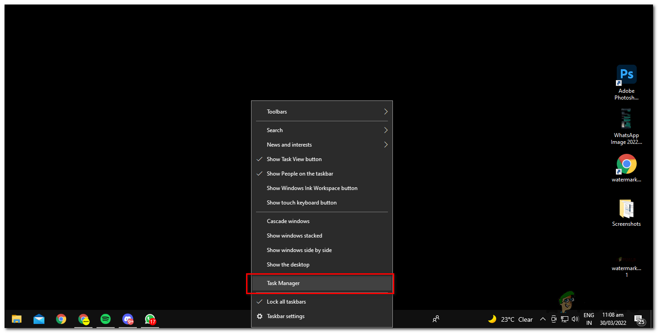This screenshot has width=658, height=333.
Task: Choose Cascade windows from the menu
Action: click(288, 221)
